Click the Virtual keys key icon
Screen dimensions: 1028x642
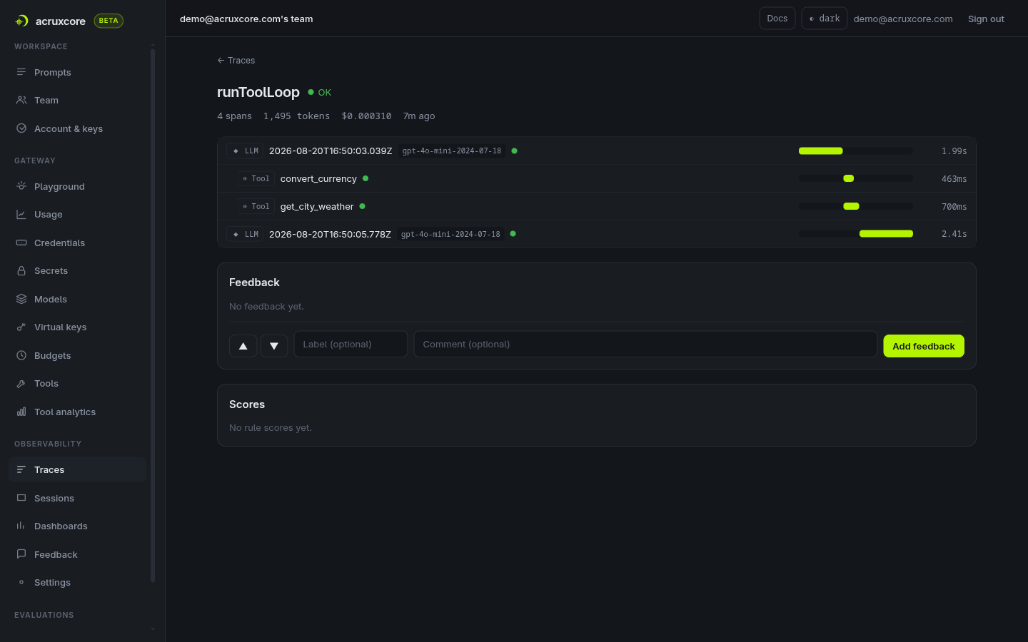pos(21,327)
